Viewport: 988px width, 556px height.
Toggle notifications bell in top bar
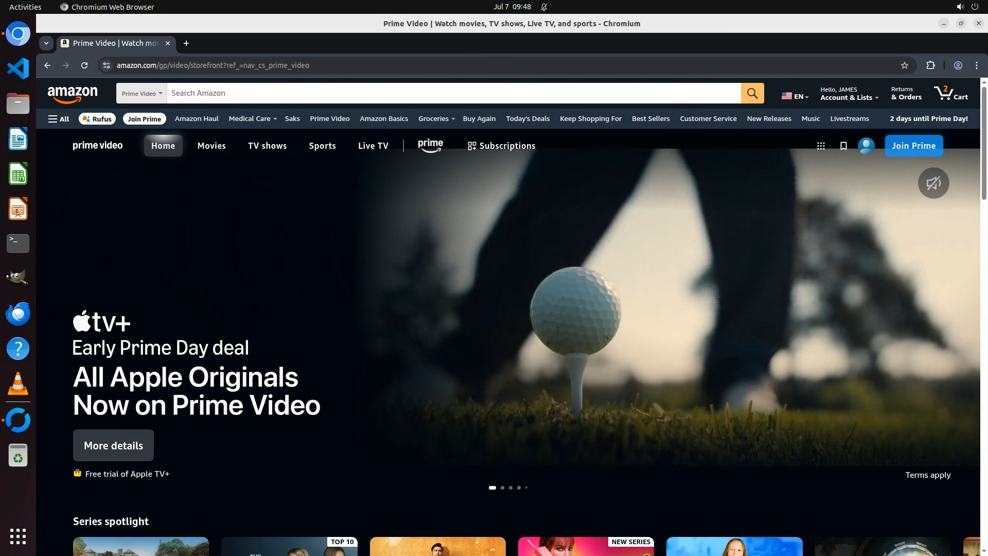pyautogui.click(x=544, y=7)
